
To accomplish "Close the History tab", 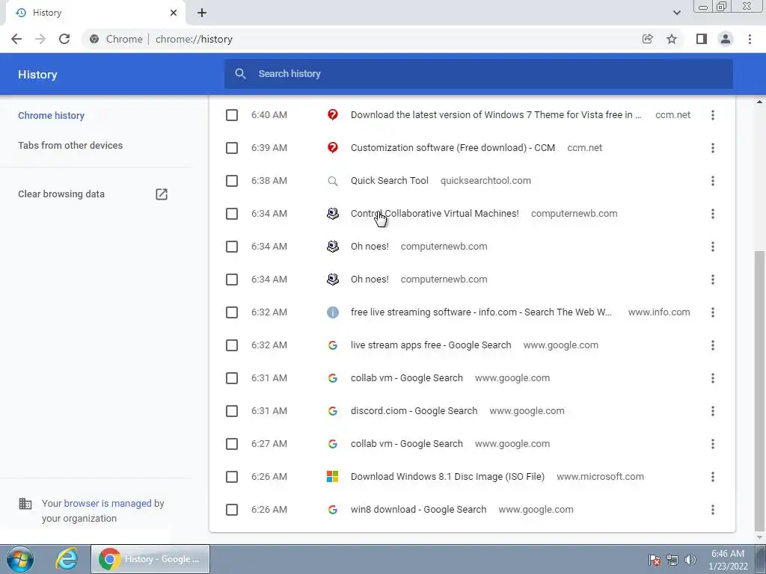I will pos(174,13).
